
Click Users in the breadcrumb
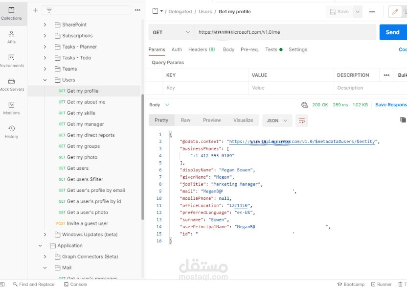coord(205,12)
